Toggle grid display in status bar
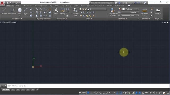 point(88,93)
